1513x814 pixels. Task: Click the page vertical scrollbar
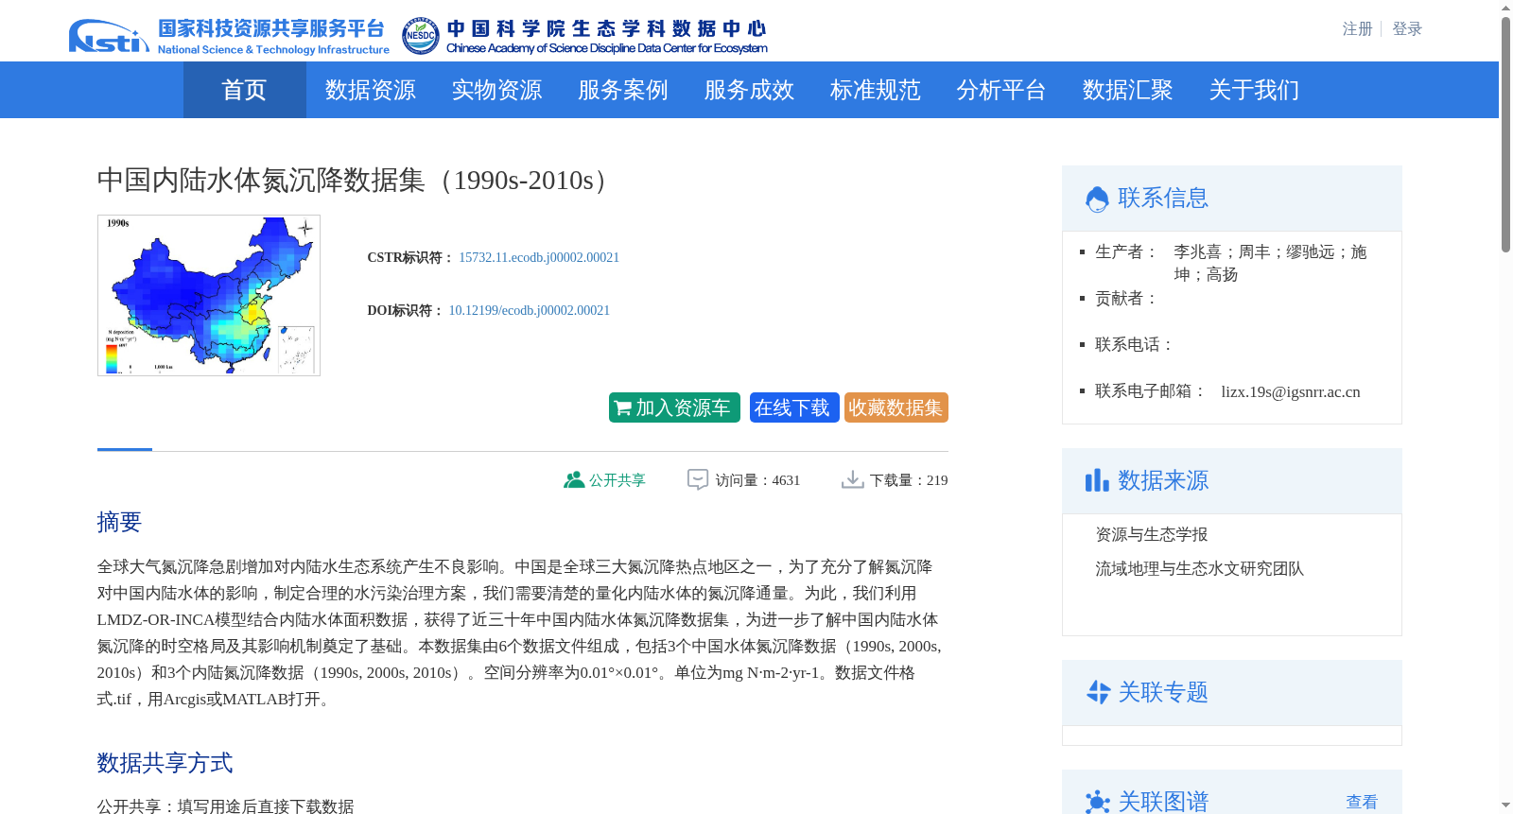tap(1505, 134)
